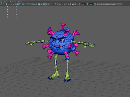Toggle the viewport grid display
This screenshot has width=130, height=97.
18,4
